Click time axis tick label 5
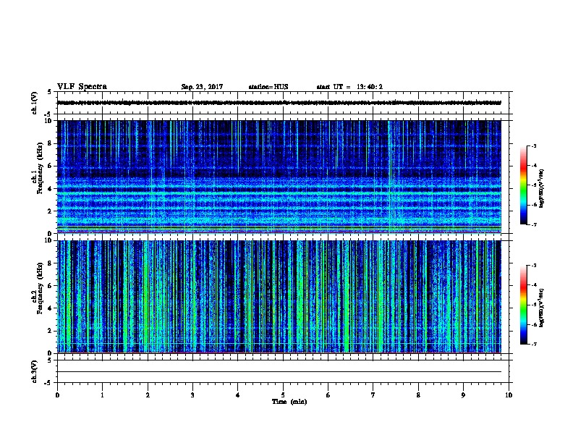 [x=283, y=395]
